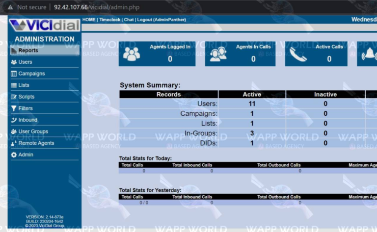This screenshot has width=377, height=232.
Task: Click the Lists icon in sidebar
Action: (x=14, y=85)
